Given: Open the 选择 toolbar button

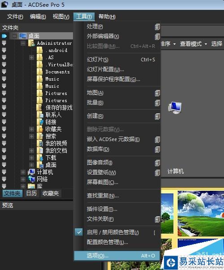Looking at the screenshot, I should 217,44.
